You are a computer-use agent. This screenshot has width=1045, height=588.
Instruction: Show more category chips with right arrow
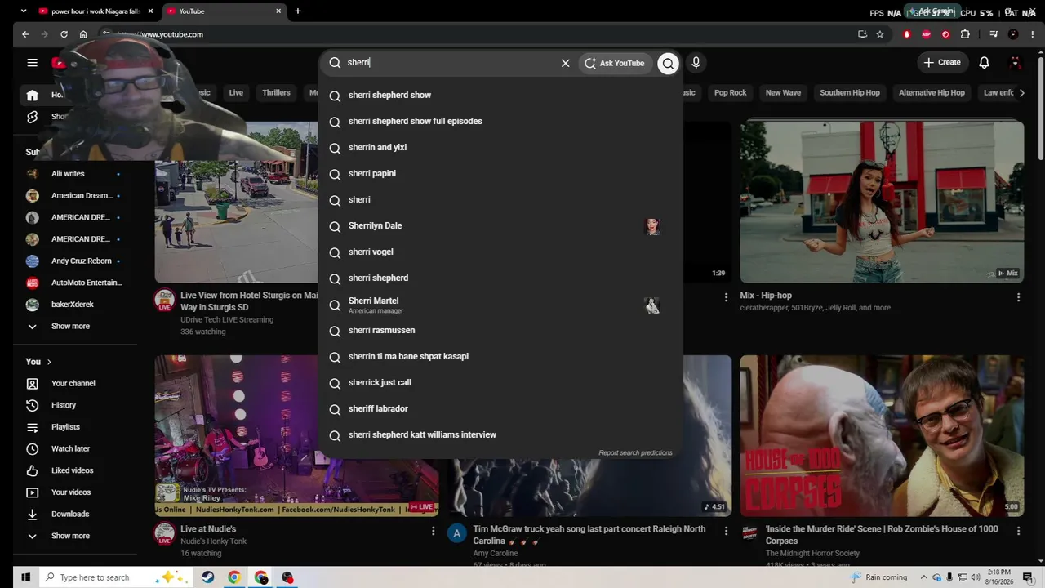1022,93
